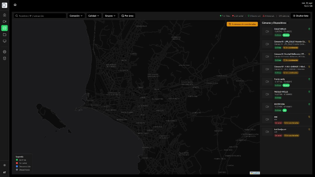Click the LIMA label on the map
315x177 pixels.
coord(143,97)
